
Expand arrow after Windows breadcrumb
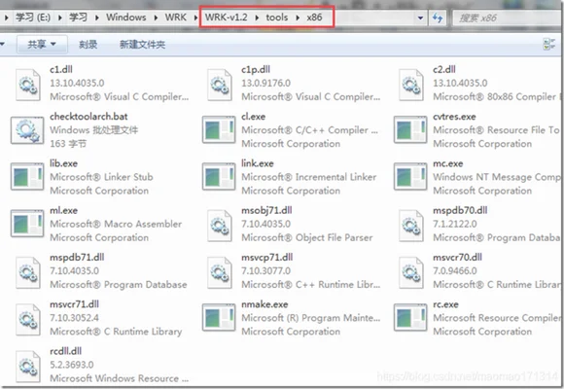point(156,18)
